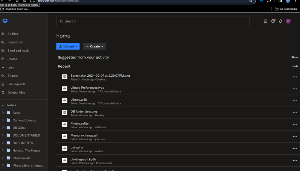Open Signatures in the sidebar
Image resolution: width=300 pixels, height=171 pixels.
(x=15, y=42)
